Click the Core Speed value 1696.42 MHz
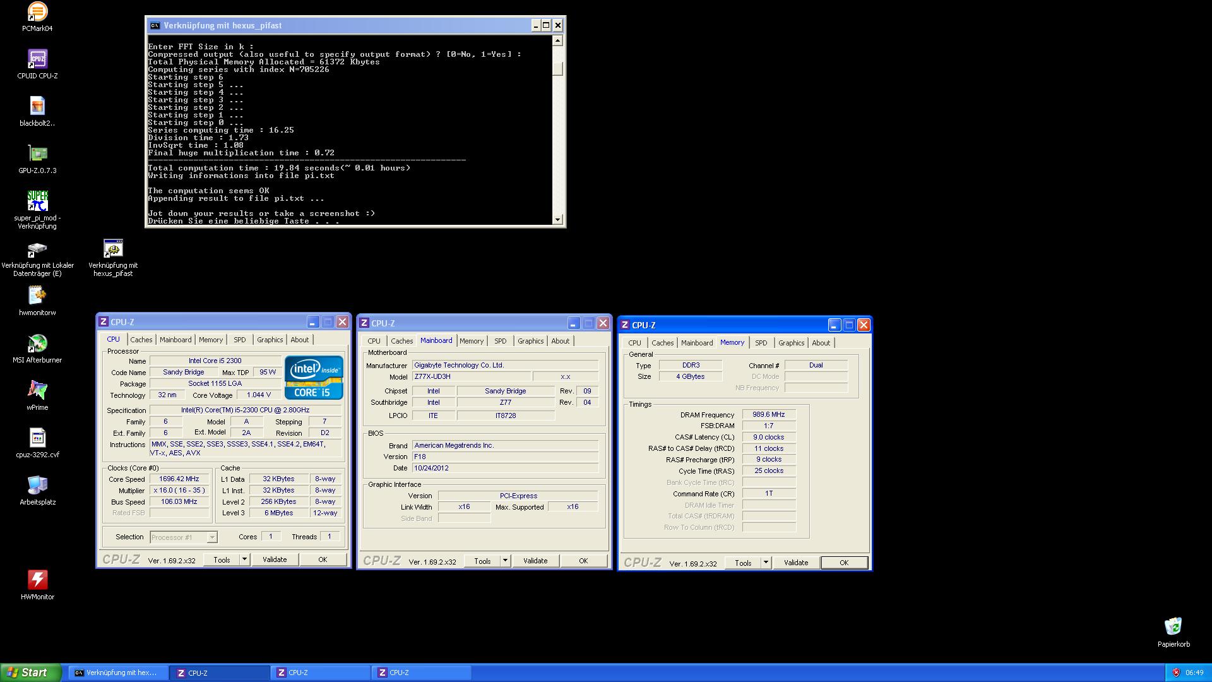1212x682 pixels. 179,479
